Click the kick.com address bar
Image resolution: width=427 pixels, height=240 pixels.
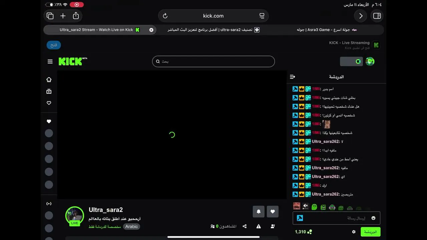click(213, 16)
